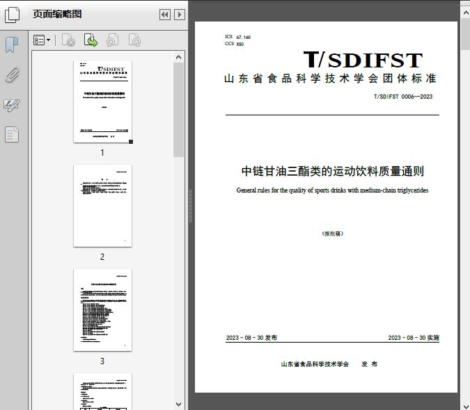
Task: Click the extract pages green arrow icon
Action: click(x=91, y=40)
